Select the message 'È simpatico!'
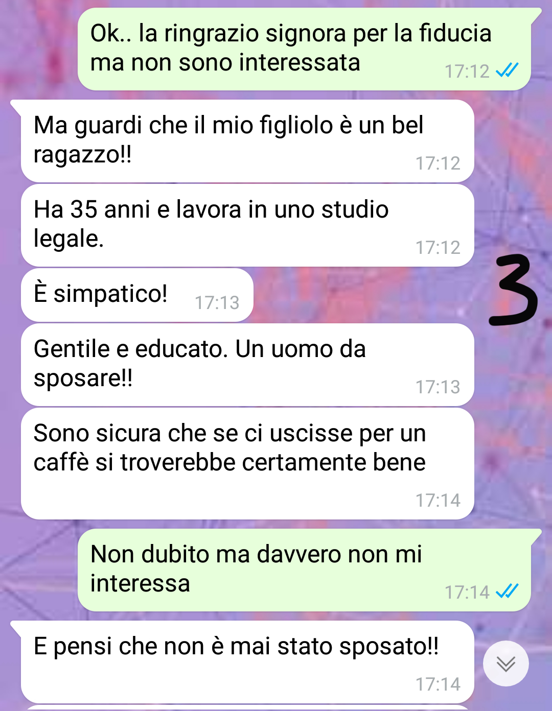Image resolution: width=552 pixels, height=711 pixels. point(137,295)
